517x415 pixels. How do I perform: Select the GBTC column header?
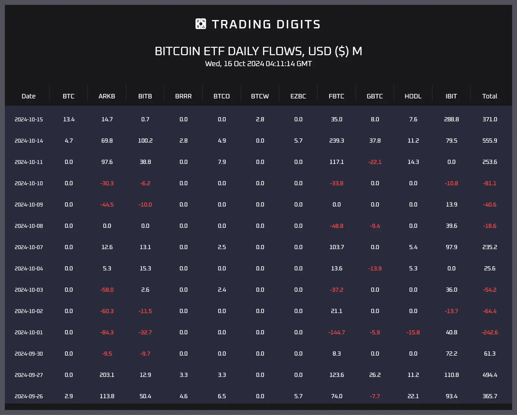(x=375, y=96)
